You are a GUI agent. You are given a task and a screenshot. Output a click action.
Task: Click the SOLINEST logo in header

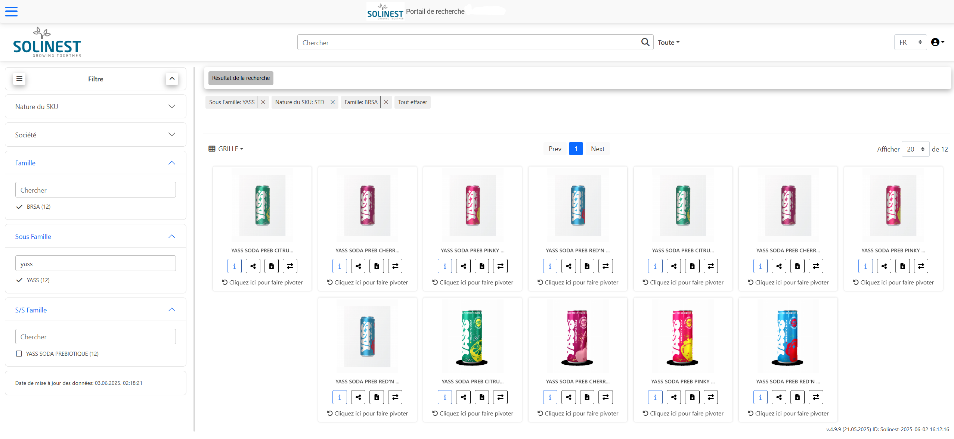pos(47,42)
